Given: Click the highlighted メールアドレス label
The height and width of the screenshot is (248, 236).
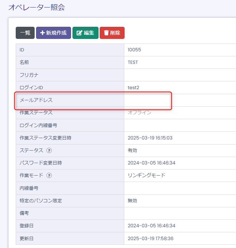Looking at the screenshot, I should click(36, 100).
